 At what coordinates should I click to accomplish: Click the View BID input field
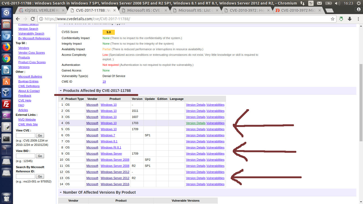(26, 156)
